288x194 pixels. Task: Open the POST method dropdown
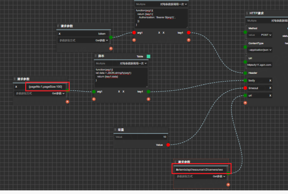pyautogui.click(x=266, y=35)
